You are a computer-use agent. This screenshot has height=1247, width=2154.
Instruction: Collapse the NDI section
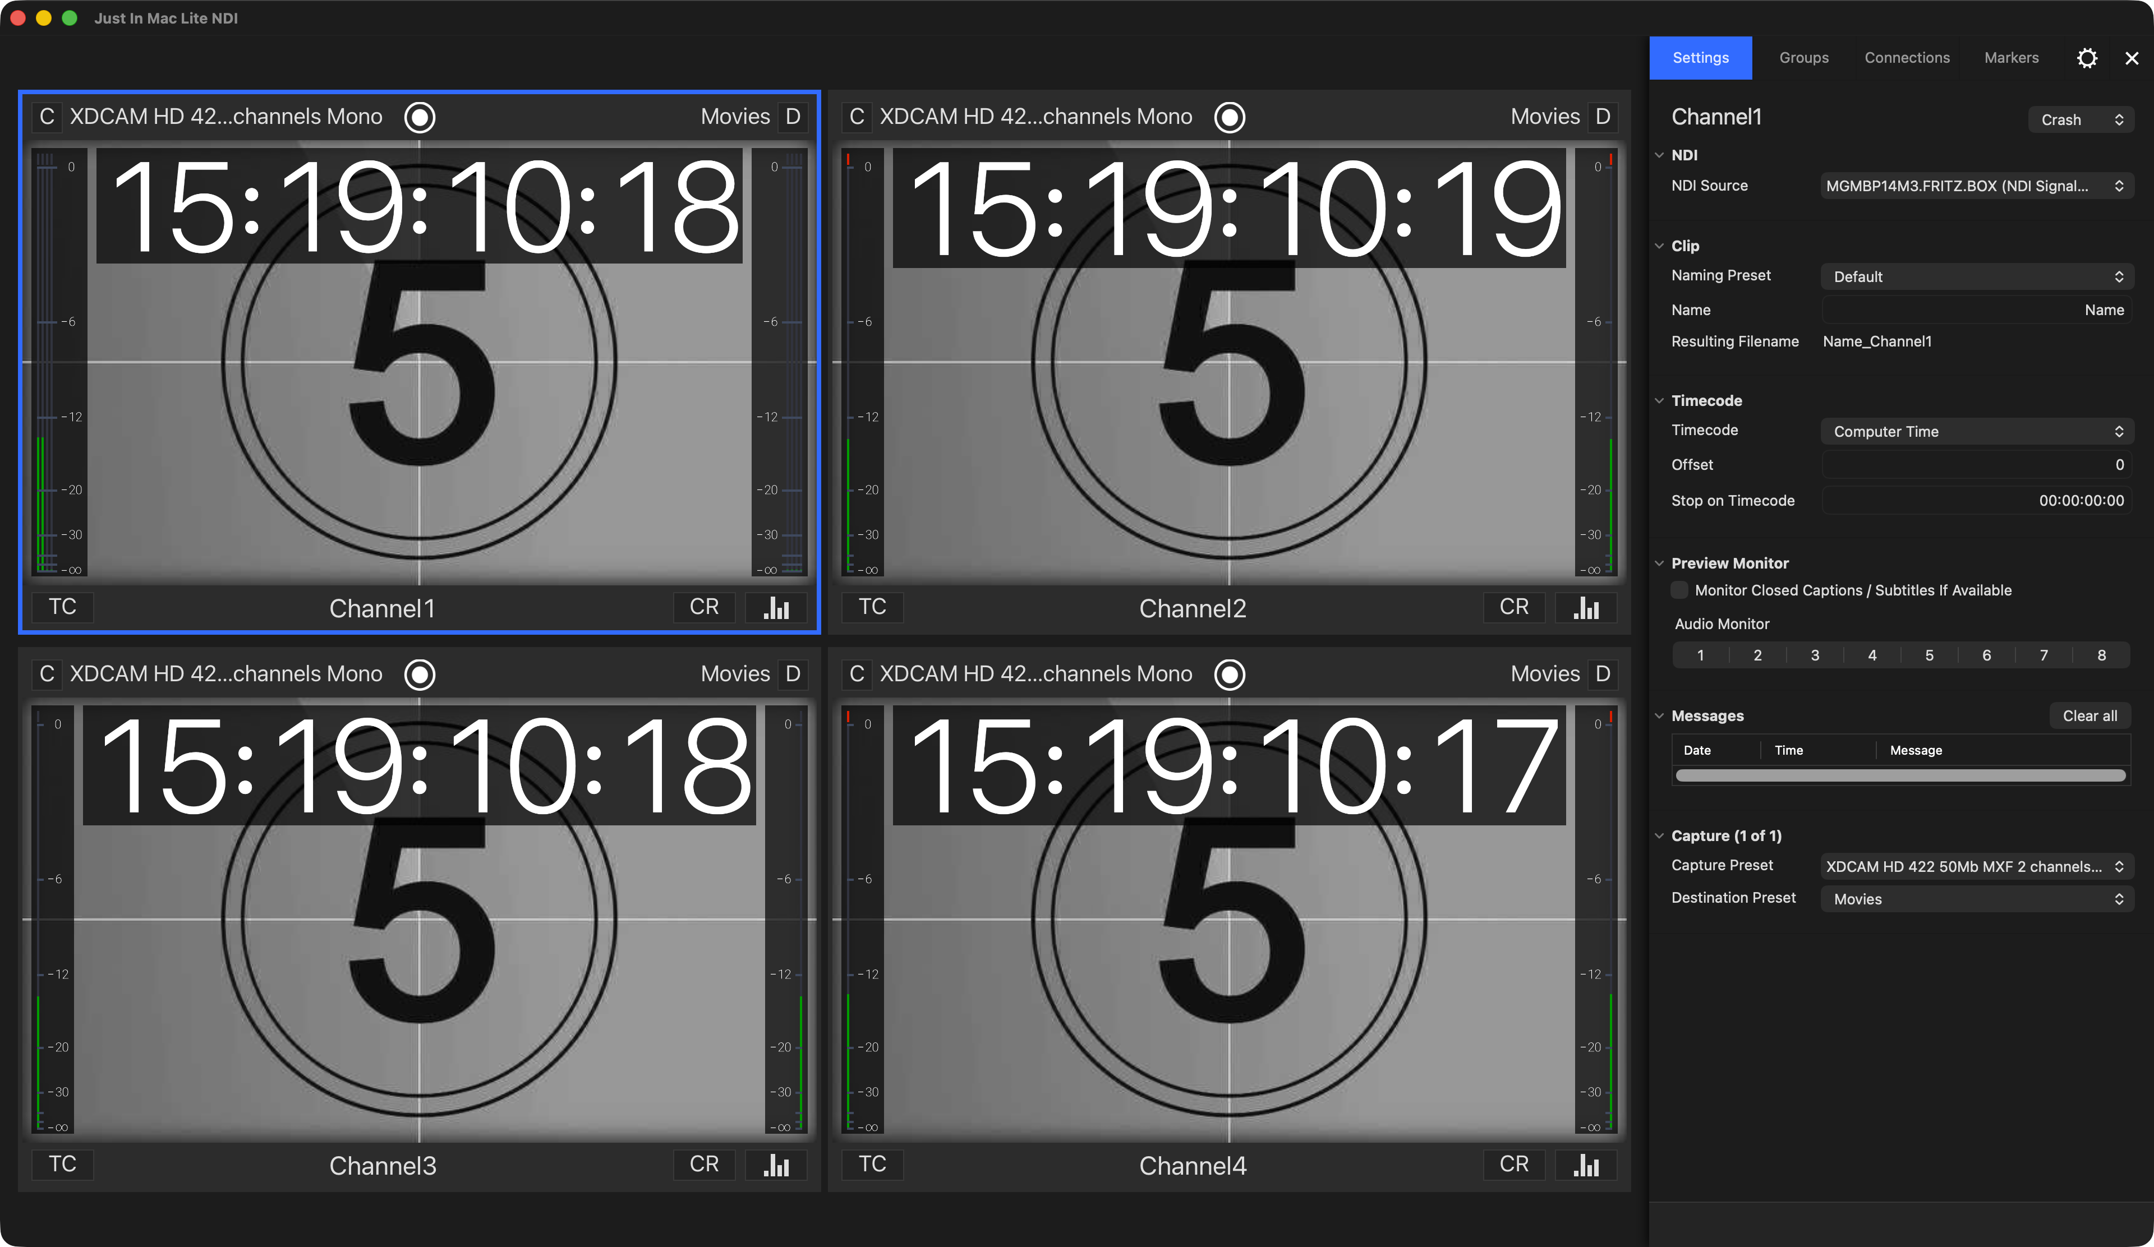(1659, 155)
